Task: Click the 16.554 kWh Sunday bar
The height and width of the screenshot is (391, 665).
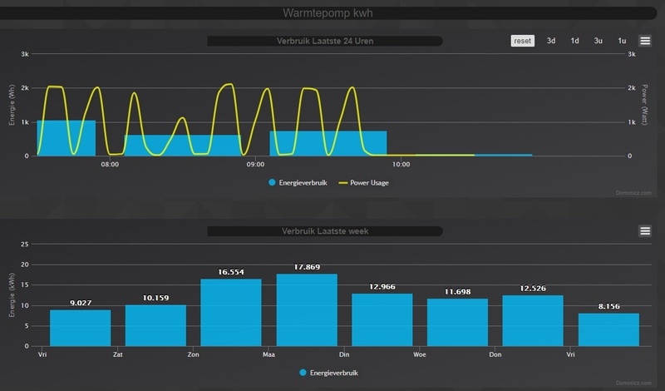Action: [x=231, y=313]
